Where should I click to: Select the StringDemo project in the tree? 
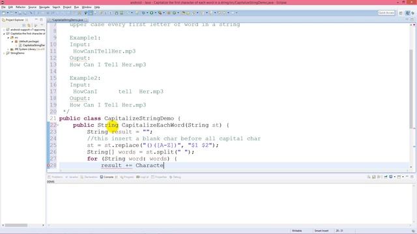15,53
